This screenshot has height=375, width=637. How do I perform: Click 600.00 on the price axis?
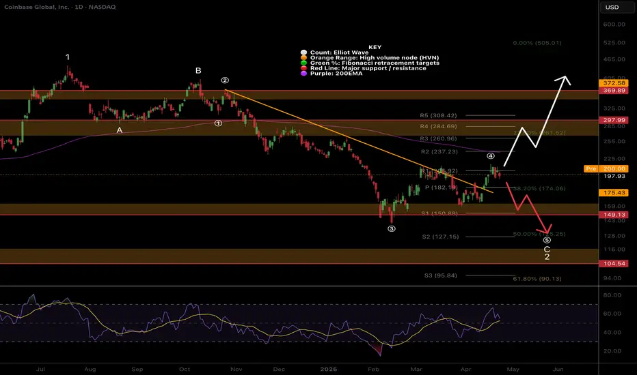(x=614, y=25)
